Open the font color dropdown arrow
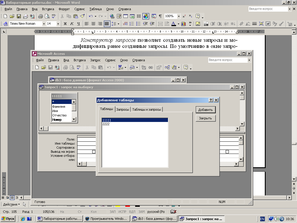This screenshot has height=223, width=297. coord(178,24)
